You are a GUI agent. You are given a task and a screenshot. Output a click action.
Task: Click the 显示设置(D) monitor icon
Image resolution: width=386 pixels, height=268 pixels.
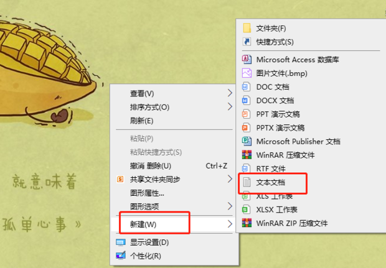(x=121, y=243)
